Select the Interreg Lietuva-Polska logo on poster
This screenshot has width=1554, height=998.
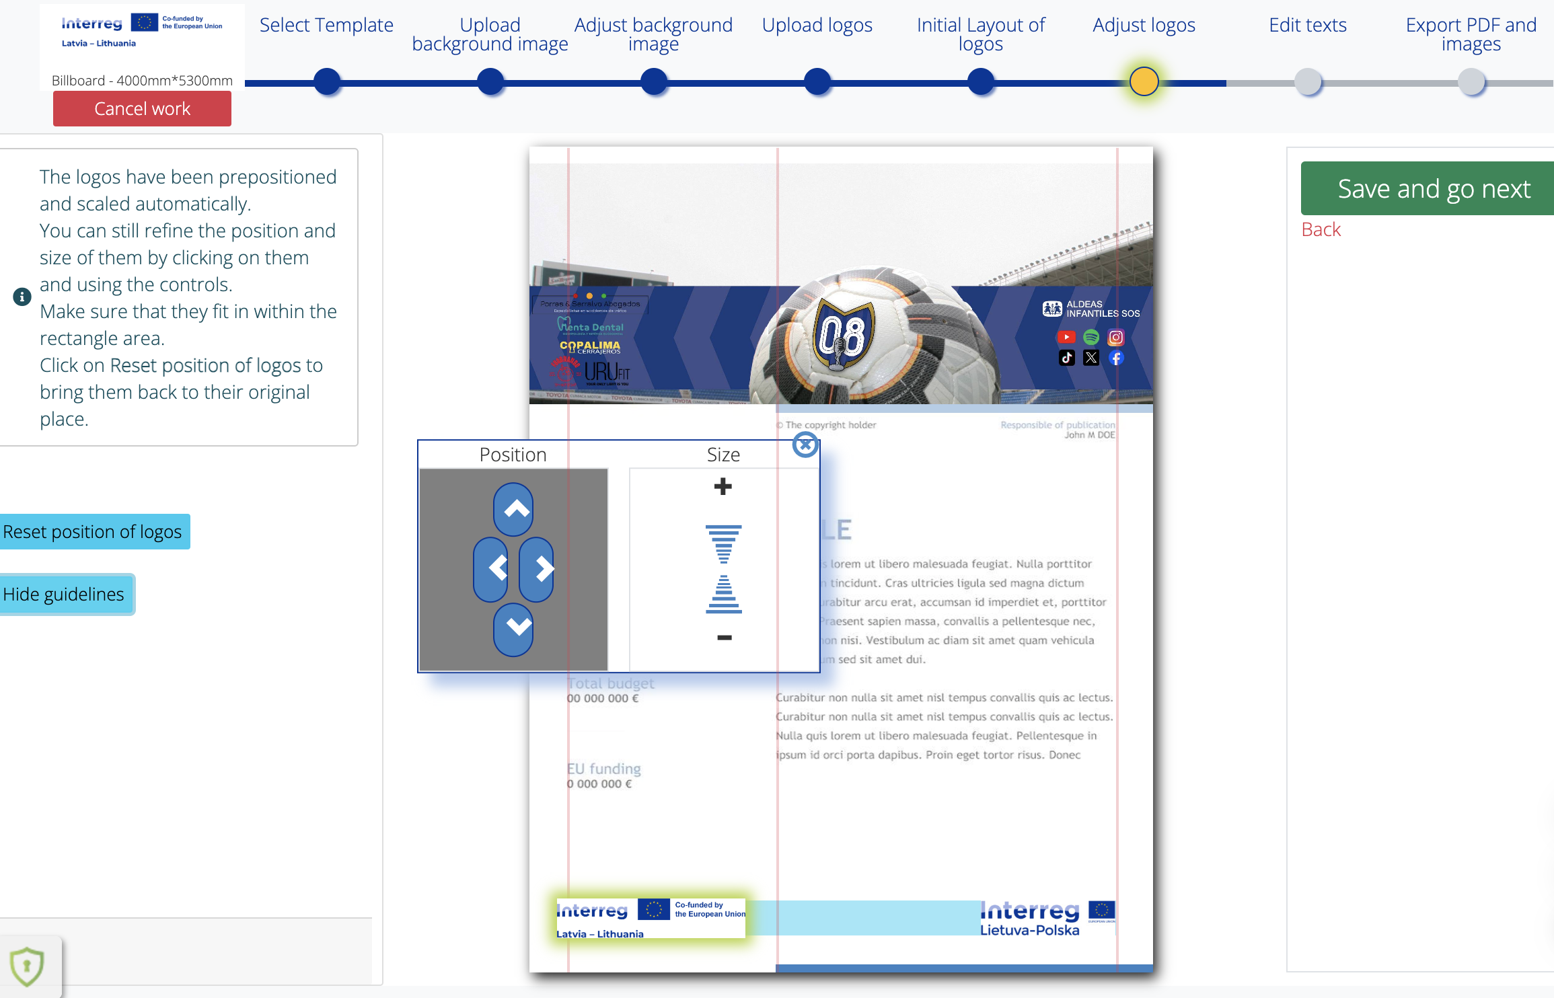pyautogui.click(x=1047, y=919)
